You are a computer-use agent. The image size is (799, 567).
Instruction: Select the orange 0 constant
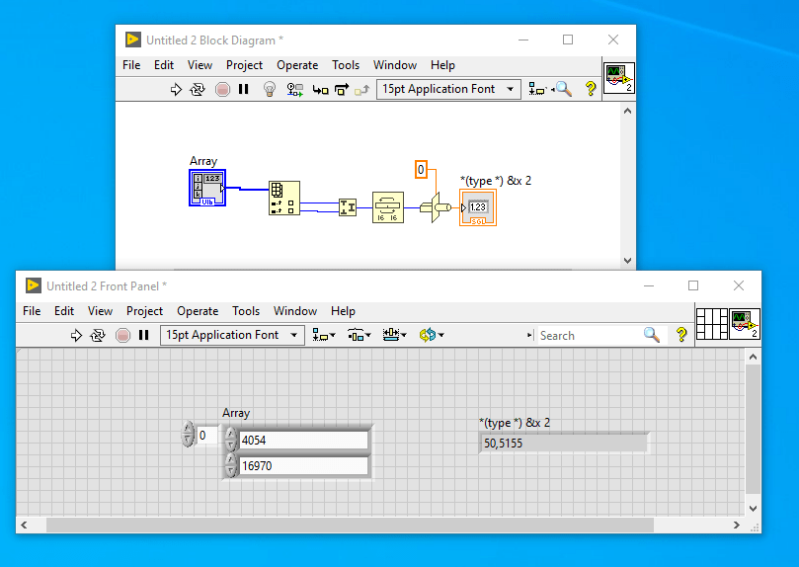(421, 170)
